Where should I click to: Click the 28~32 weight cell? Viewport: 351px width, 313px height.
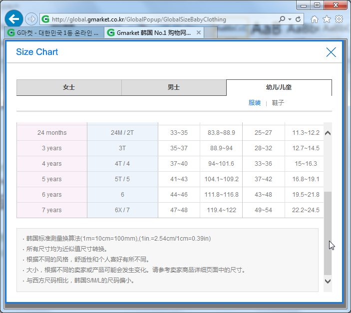264,148
